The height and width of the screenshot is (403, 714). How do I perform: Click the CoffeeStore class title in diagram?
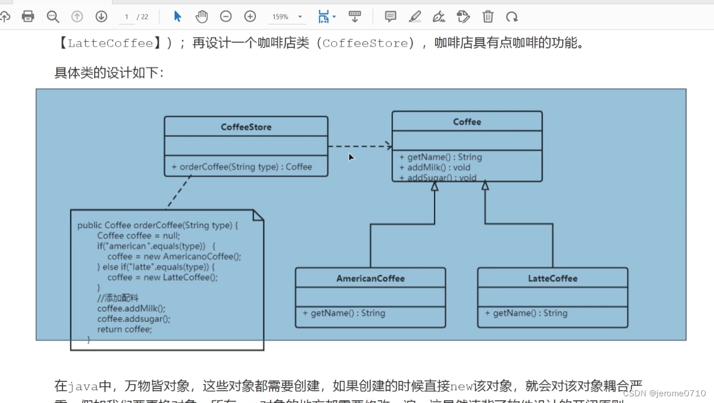[x=246, y=127]
